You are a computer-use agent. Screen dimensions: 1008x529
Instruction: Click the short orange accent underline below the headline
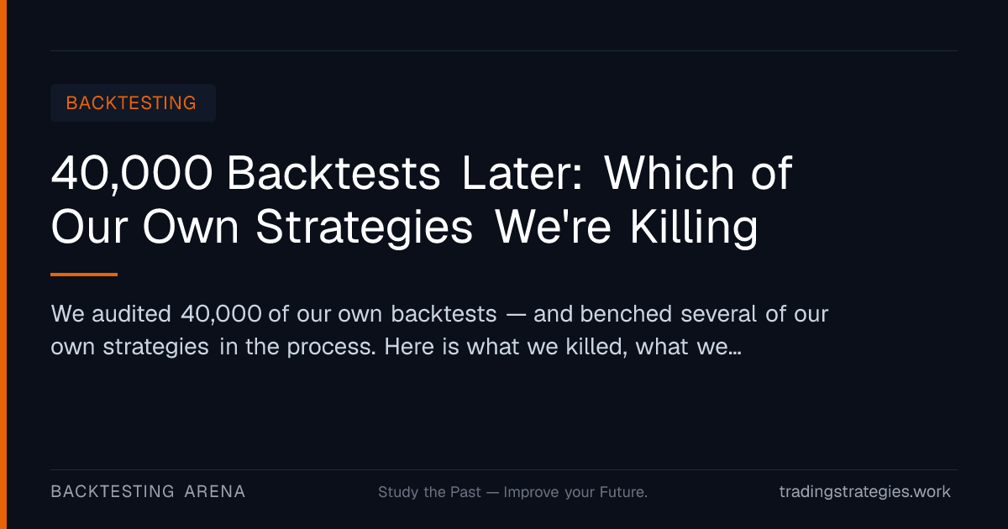(84, 274)
